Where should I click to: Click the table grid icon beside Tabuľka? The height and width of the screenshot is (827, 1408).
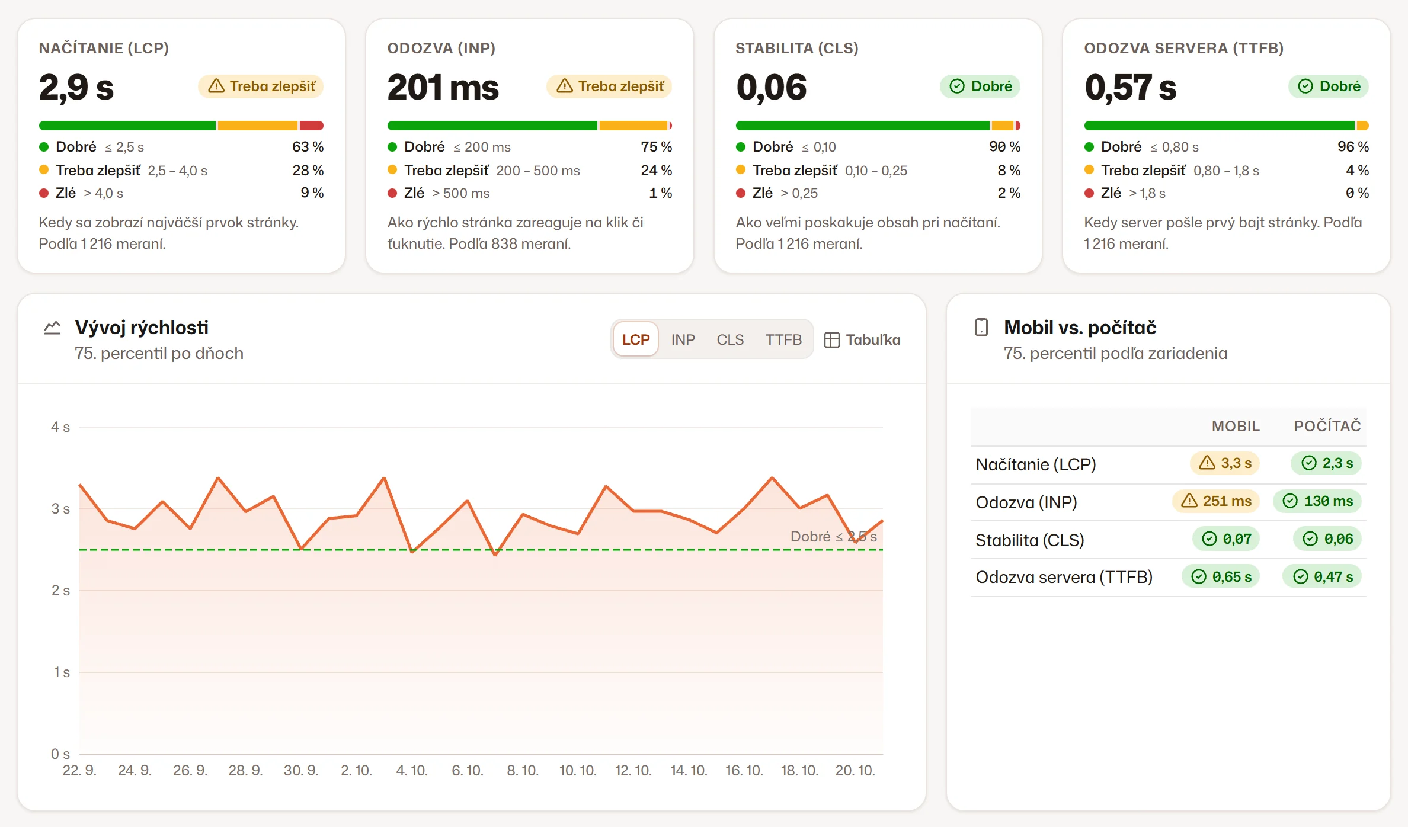tap(832, 339)
